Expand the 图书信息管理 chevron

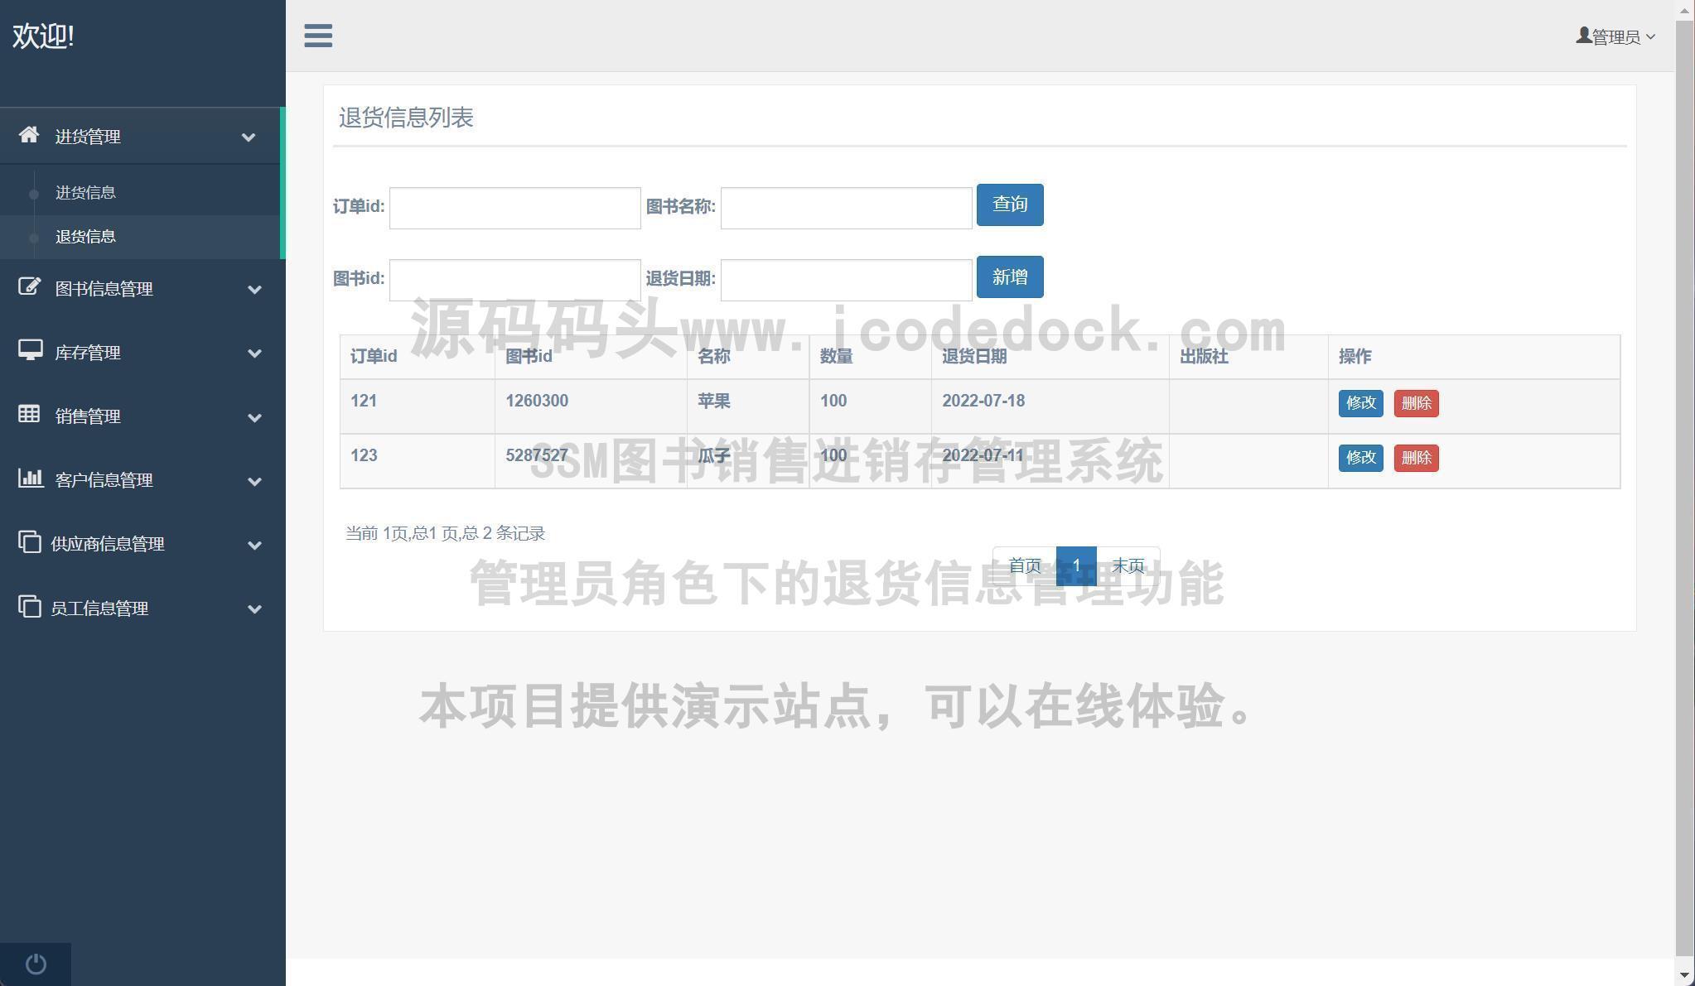254,289
